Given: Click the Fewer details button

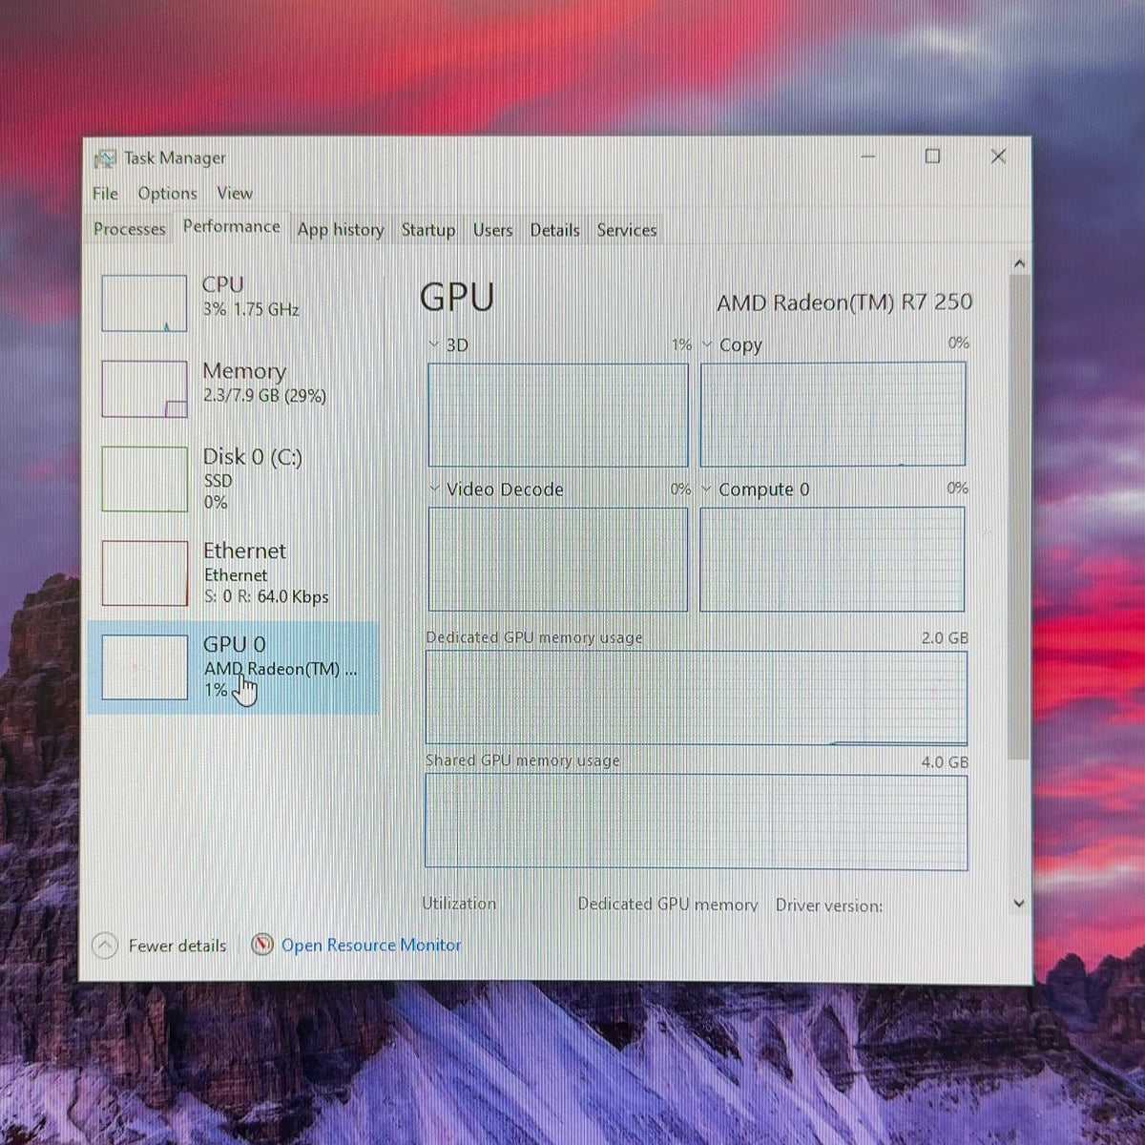Looking at the screenshot, I should pyautogui.click(x=159, y=946).
